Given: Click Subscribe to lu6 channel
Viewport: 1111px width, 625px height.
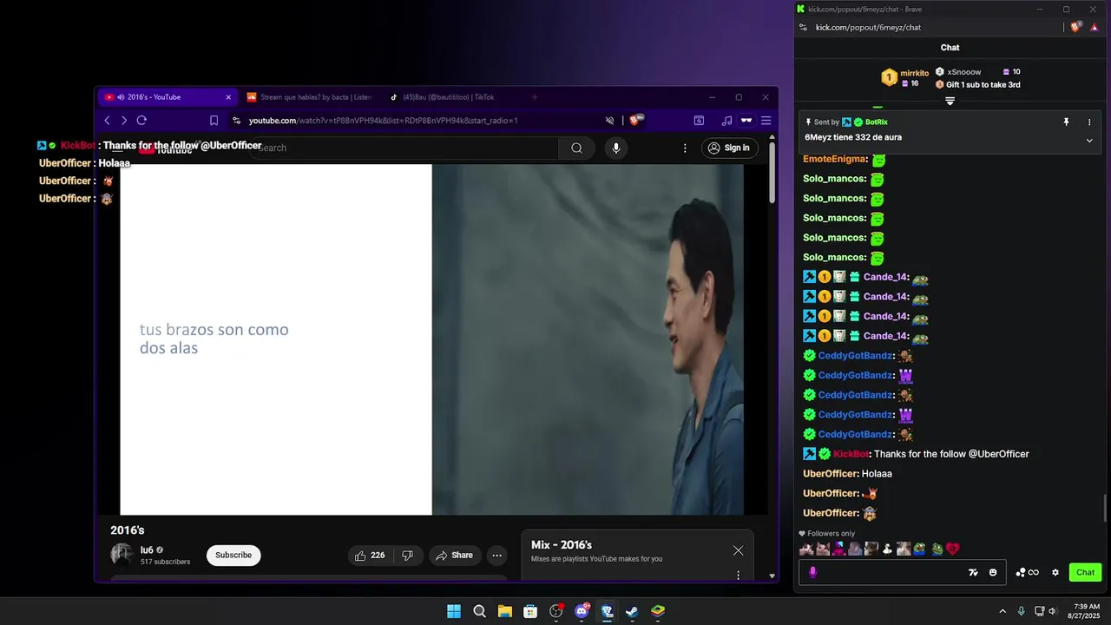Looking at the screenshot, I should pyautogui.click(x=233, y=556).
